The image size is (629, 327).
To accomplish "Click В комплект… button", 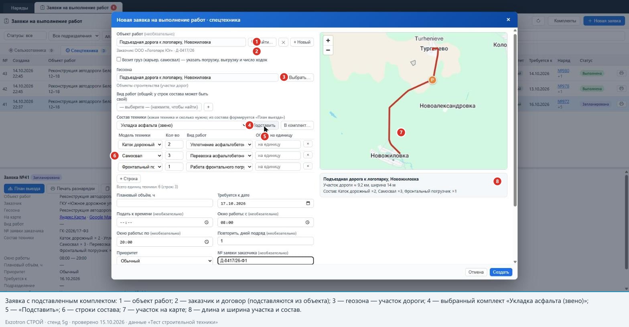I will point(297,125).
